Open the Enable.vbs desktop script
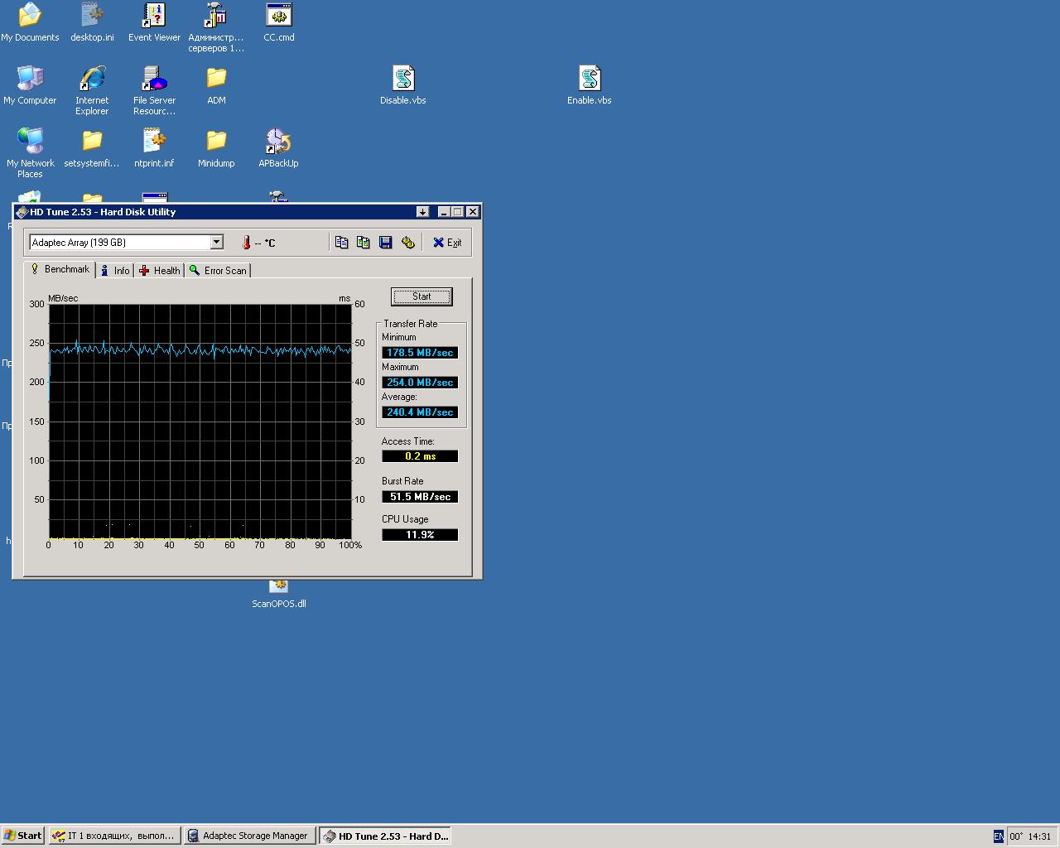This screenshot has width=1060, height=848. click(x=590, y=79)
